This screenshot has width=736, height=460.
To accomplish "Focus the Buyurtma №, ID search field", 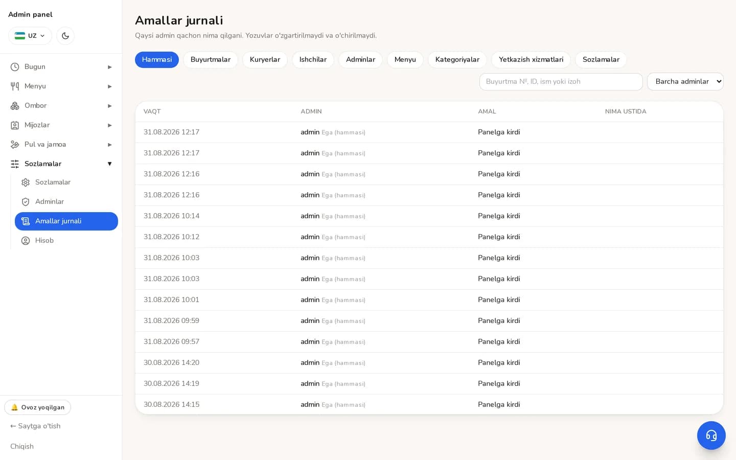I will click(561, 82).
